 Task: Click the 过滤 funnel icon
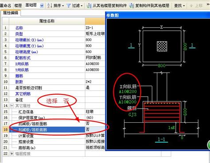click(68, 6)
